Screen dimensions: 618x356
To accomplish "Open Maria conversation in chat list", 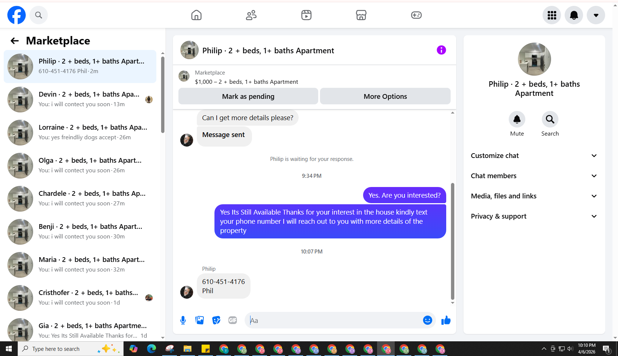I will coord(80,265).
